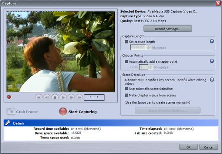
Task: Click the fast forward button
Action: click(x=80, y=97)
